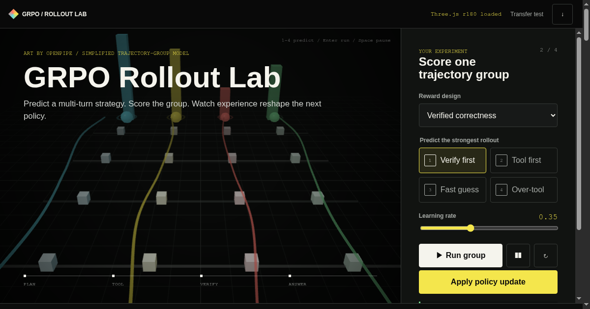Click the 0.35 learning rate value
This screenshot has width=590, height=309.
click(548, 217)
